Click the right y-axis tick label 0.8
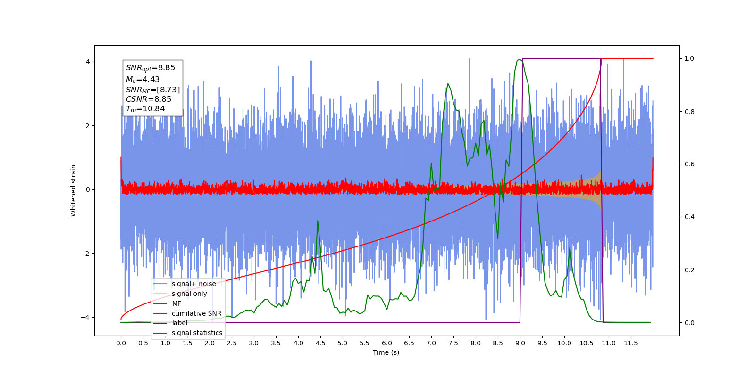Screen dimensions: 755x377 pyautogui.click(x=689, y=112)
